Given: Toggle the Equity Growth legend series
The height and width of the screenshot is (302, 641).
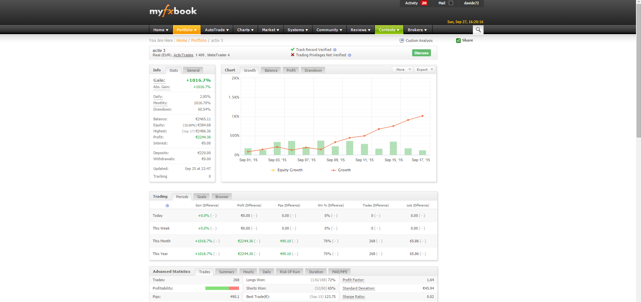Looking at the screenshot, I should coord(287,170).
